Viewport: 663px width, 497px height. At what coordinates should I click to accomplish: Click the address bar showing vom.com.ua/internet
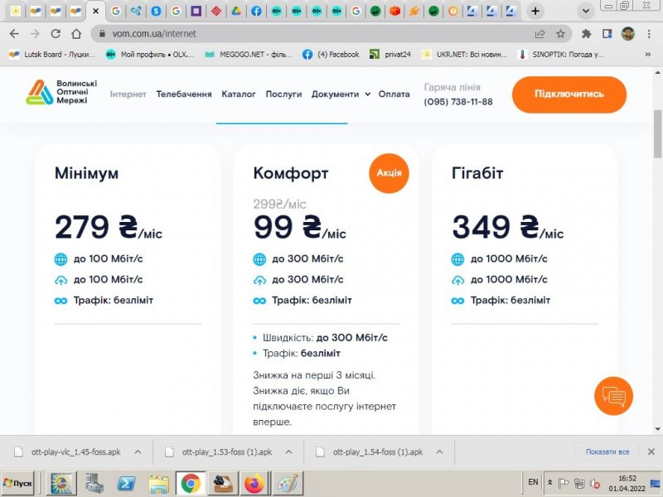click(x=315, y=34)
